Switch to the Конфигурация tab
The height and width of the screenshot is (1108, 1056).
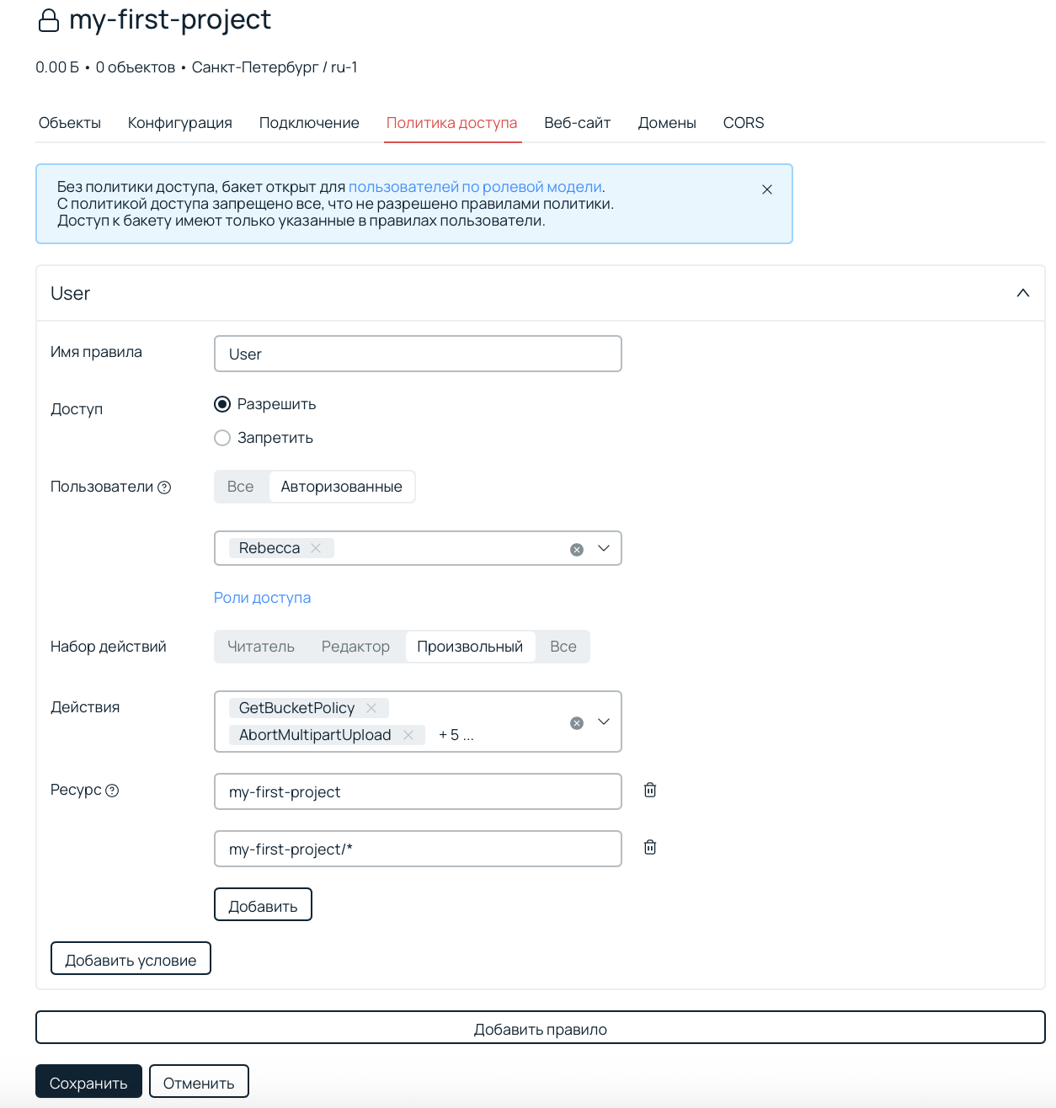[x=180, y=123]
